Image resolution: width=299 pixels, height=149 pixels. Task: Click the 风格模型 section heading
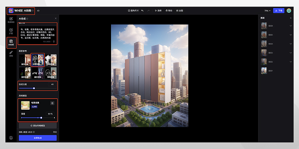pos(23,96)
